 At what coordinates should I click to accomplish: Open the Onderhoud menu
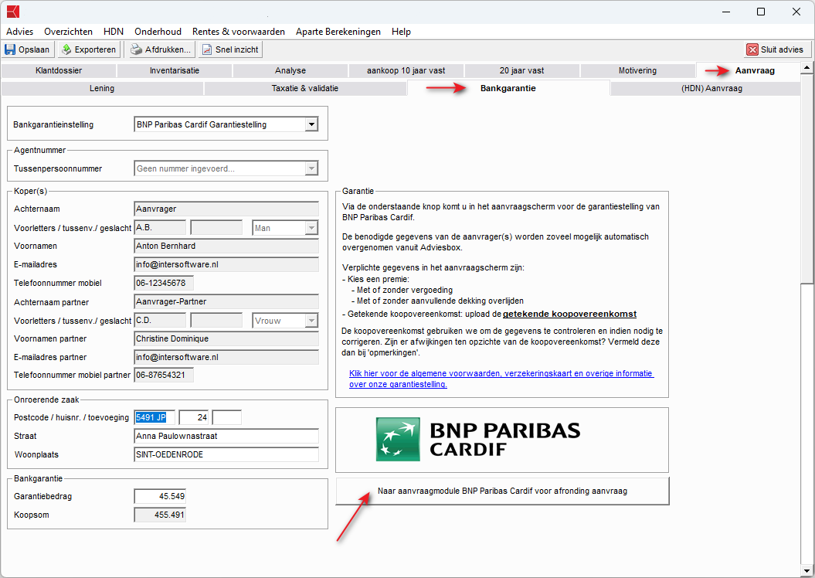coord(158,32)
